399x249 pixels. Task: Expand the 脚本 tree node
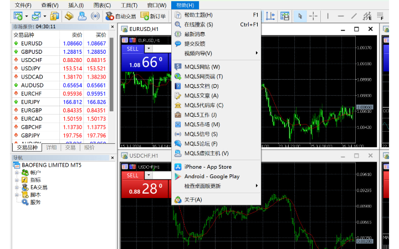coord(17,195)
